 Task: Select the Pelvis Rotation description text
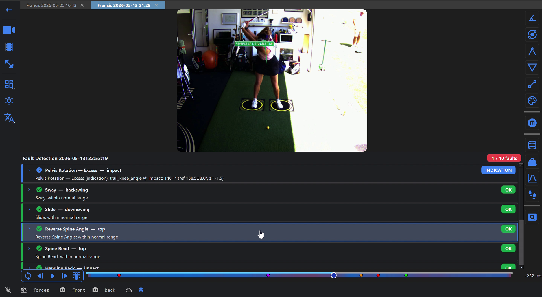[129, 178]
